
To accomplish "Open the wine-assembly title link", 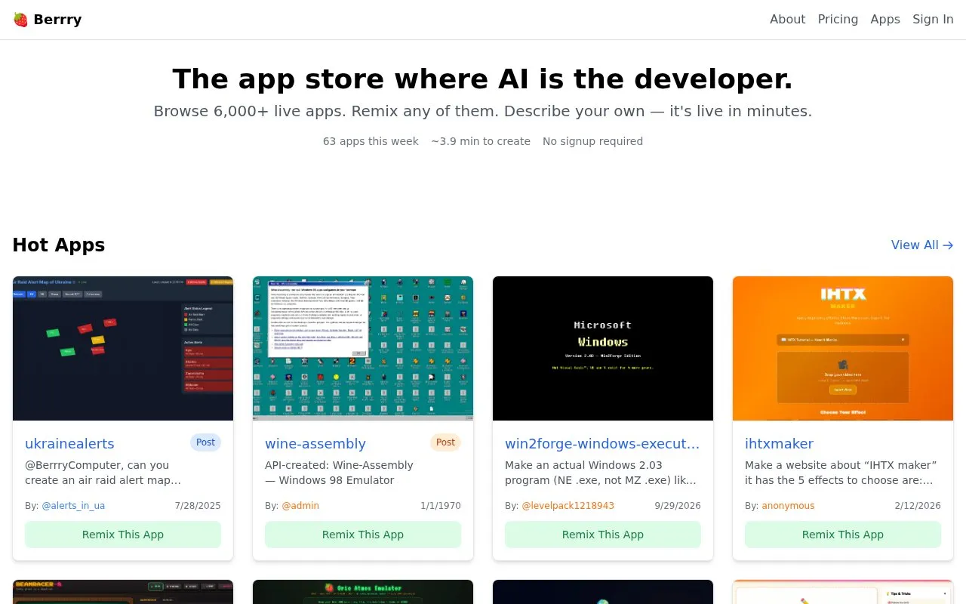I will [x=315, y=444].
